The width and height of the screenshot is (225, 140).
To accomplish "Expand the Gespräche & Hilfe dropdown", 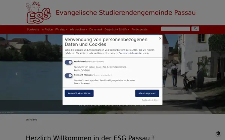I will click(x=117, y=29).
